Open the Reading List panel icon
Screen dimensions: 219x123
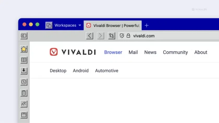click(x=24, y=60)
